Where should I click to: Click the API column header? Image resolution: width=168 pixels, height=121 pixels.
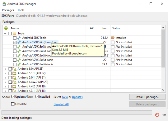point(92,28)
